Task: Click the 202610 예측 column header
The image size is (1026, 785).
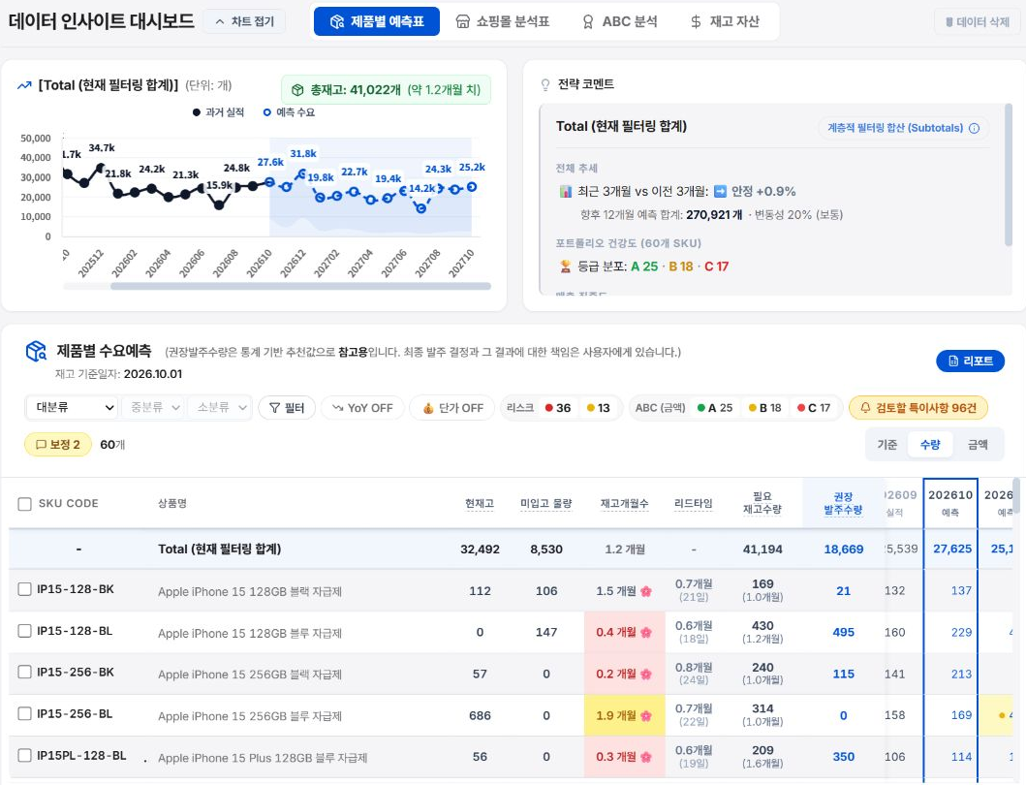Action: click(950, 502)
